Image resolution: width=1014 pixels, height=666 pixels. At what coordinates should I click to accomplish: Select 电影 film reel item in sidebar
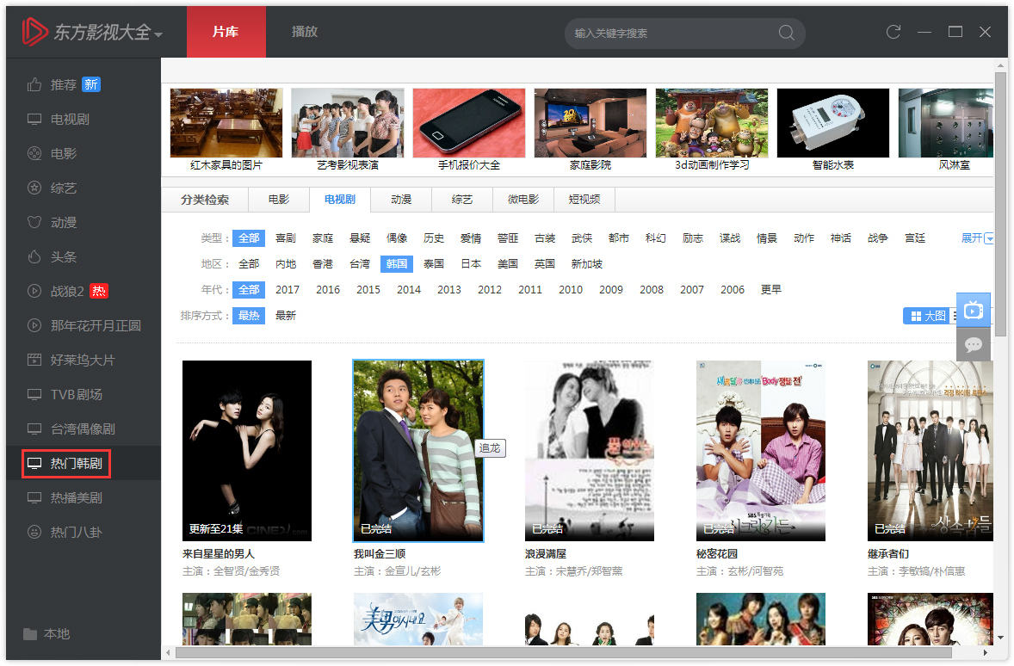pos(64,153)
